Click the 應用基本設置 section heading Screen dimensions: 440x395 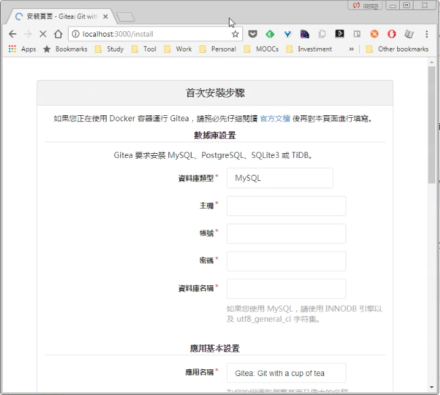pos(215,348)
